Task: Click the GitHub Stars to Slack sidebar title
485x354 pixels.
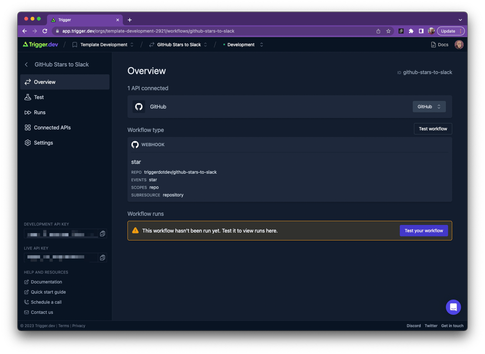Action: 62,65
